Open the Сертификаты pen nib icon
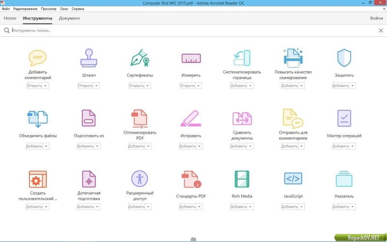The width and height of the screenshot is (387, 242). point(140,58)
